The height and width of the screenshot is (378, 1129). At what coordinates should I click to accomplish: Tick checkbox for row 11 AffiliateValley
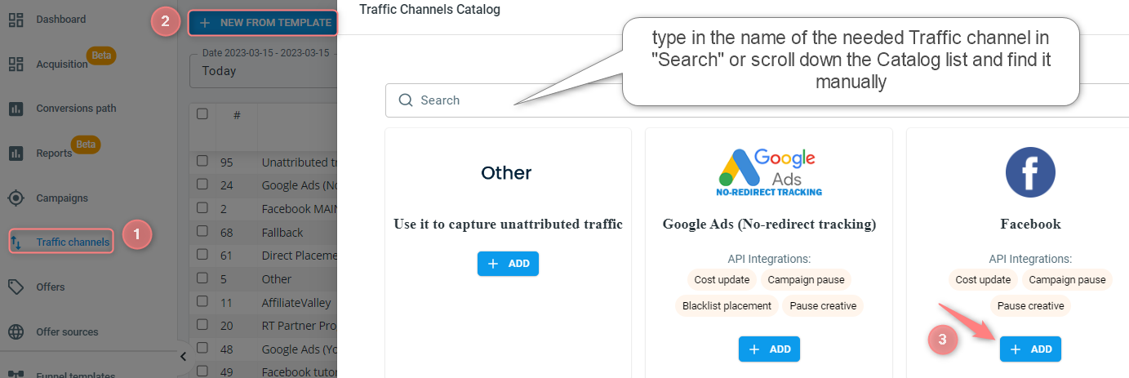click(202, 302)
